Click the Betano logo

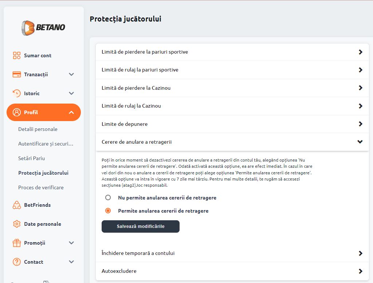tap(43, 28)
